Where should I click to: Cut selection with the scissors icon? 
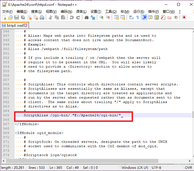tap(50, 17)
